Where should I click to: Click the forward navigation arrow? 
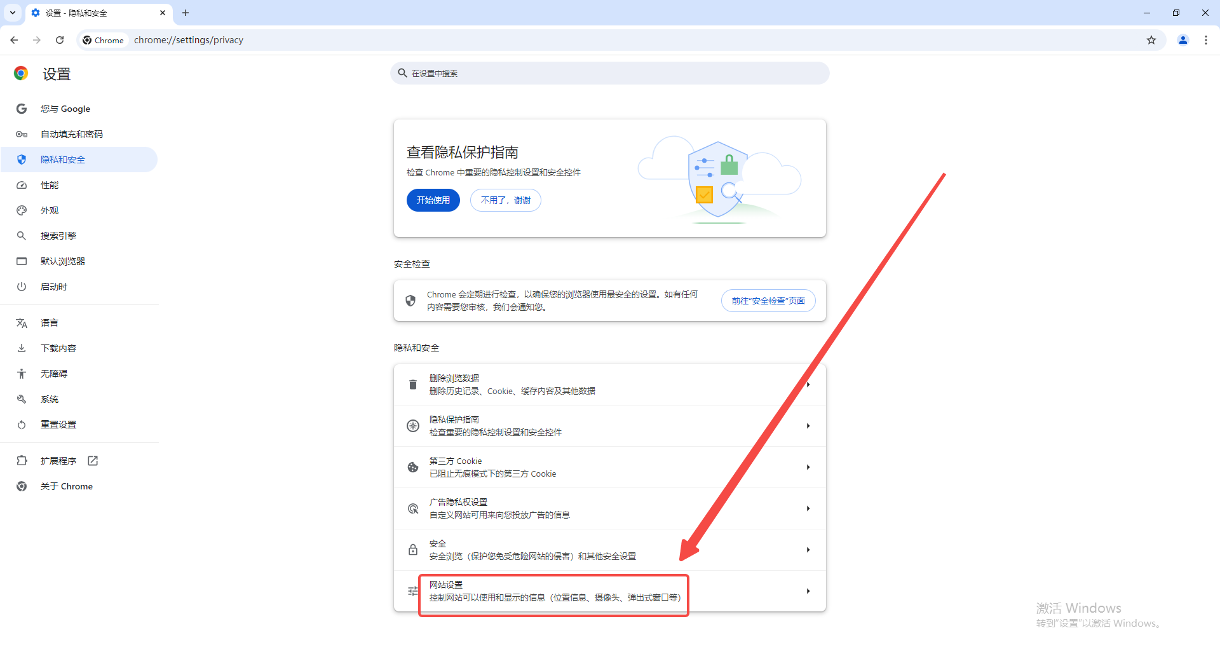click(37, 40)
